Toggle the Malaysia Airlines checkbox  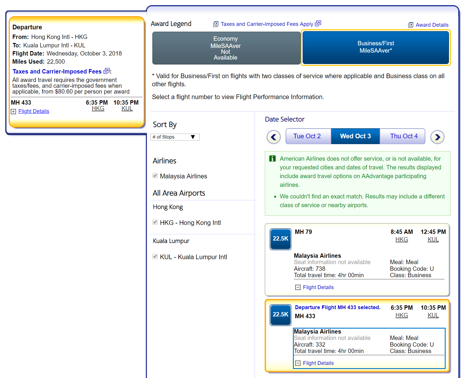click(155, 176)
